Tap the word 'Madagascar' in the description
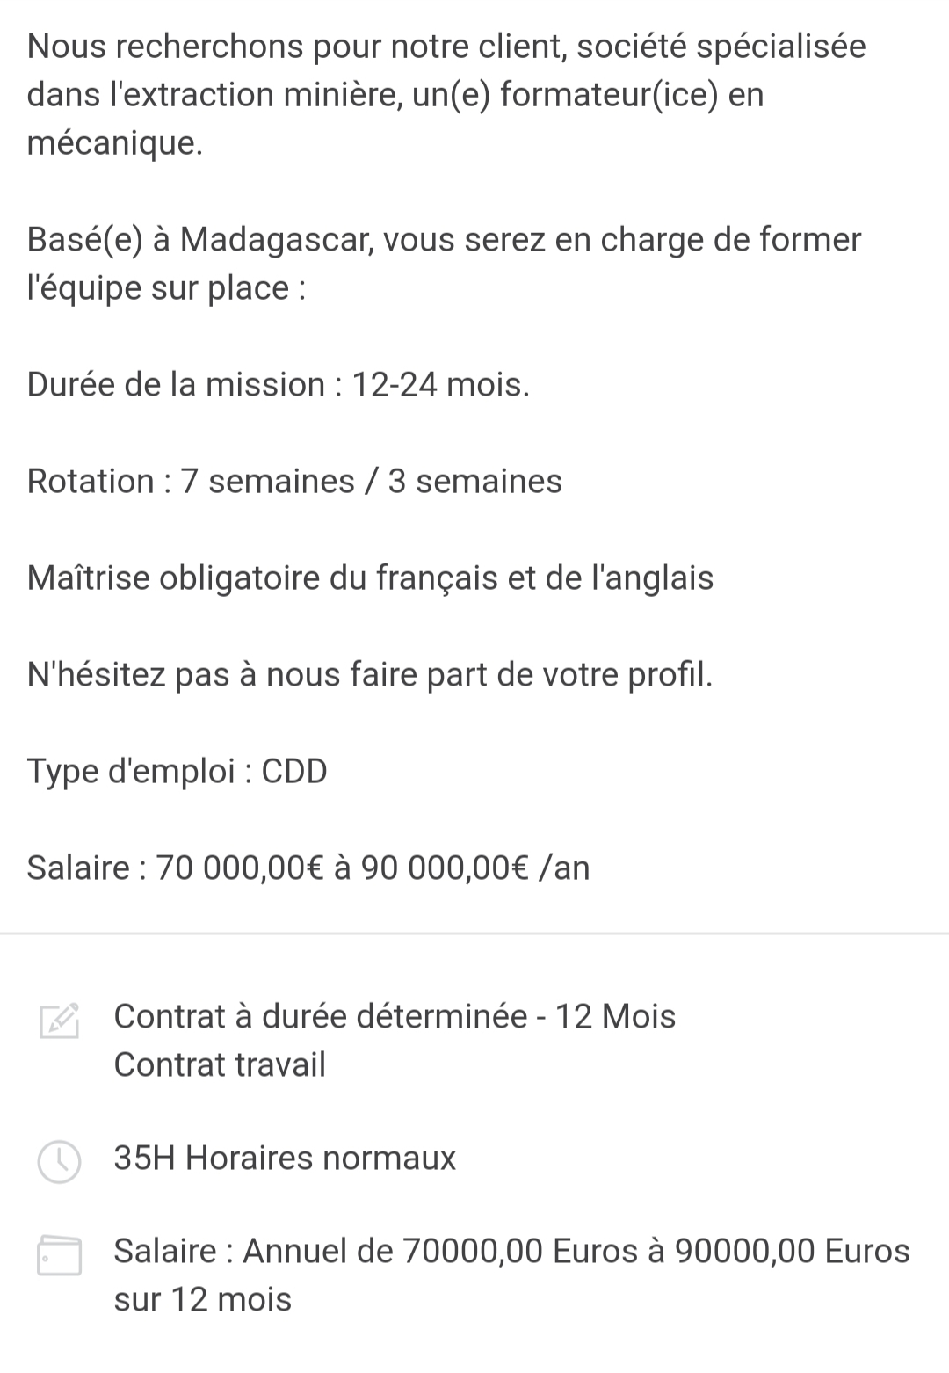Screen dimensions: 949x1373 [273, 239]
